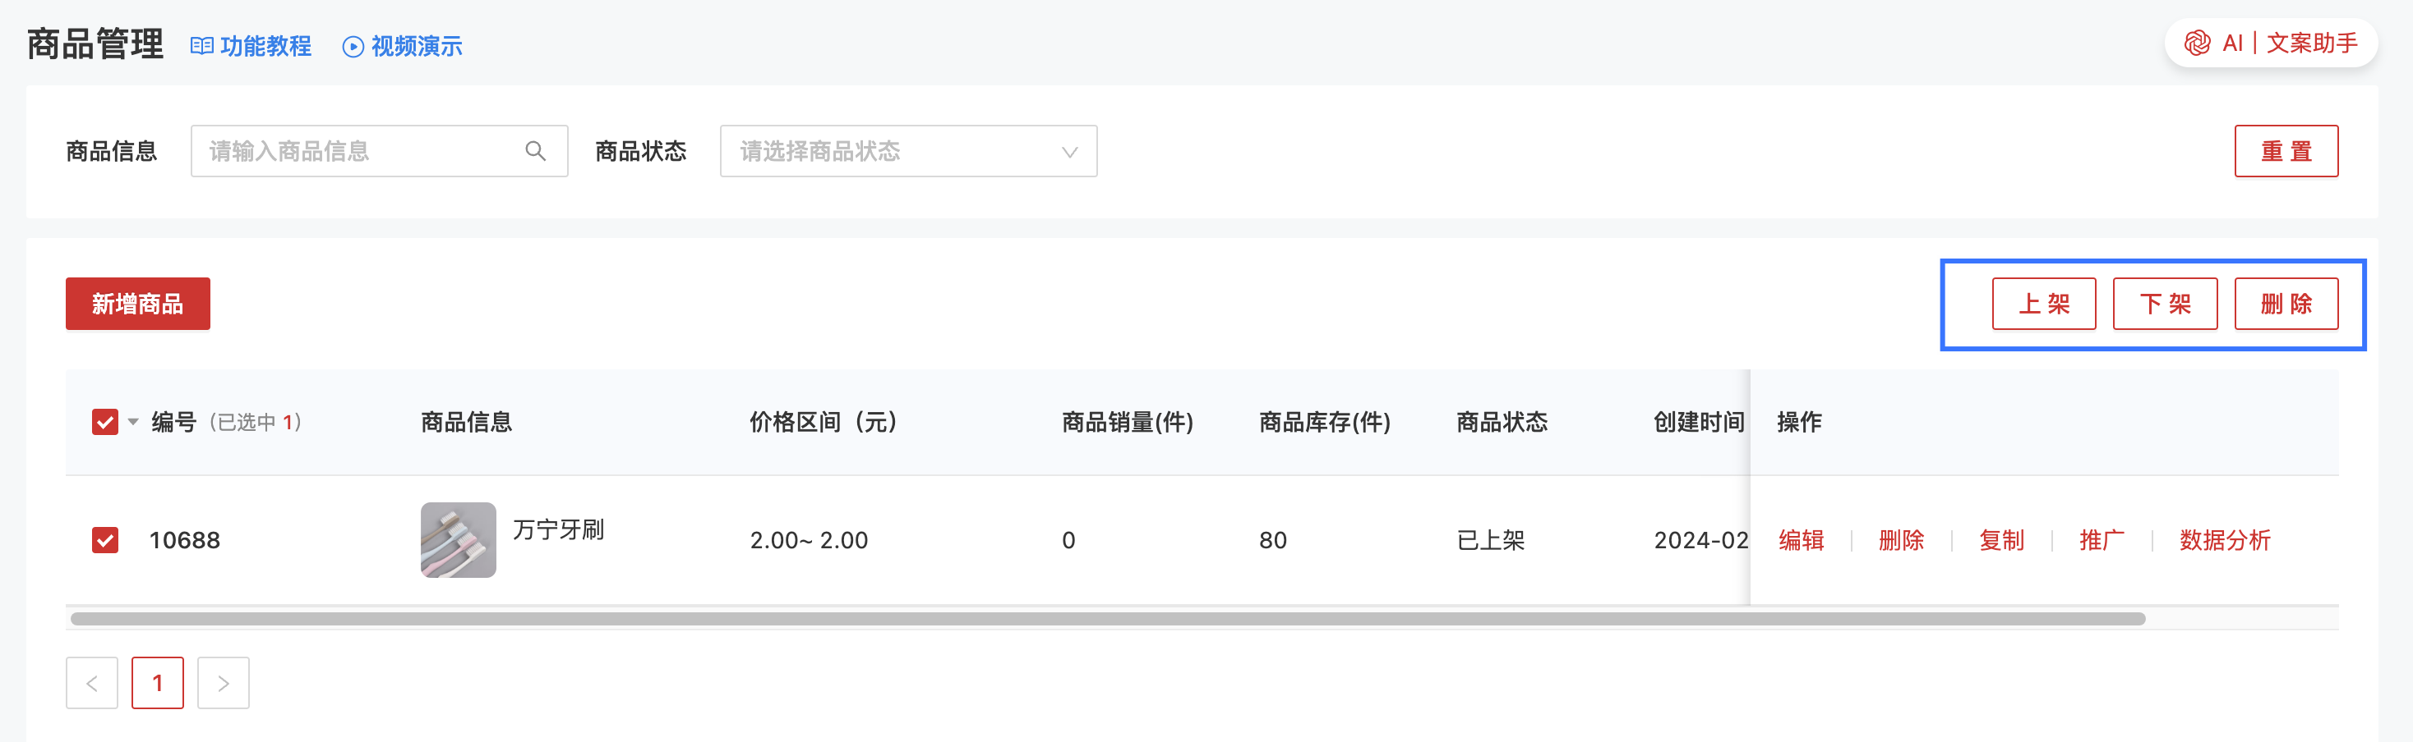Click 复制 link in the row

click(2001, 540)
